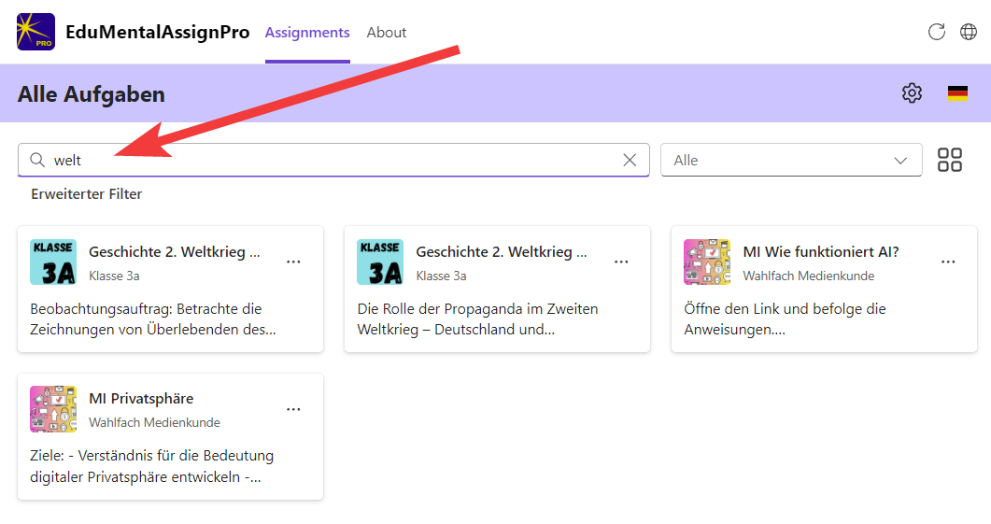The image size is (991, 524).
Task: Click the 'MI Privatsphäre' card thumbnail
Action: pos(53,409)
